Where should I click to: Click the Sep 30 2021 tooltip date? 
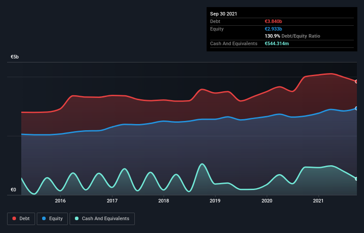click(x=223, y=14)
